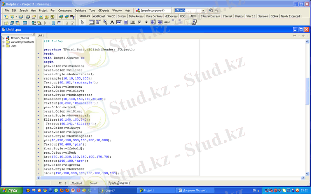Click the Pause button in the debug toolbar
Screen dimensions: 311x194
pos(53,23)
